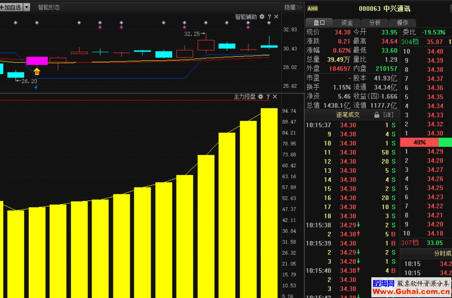The image size is (452, 298).
Task: Click depth price 35.87 beside 304档
Action: coord(435,42)
